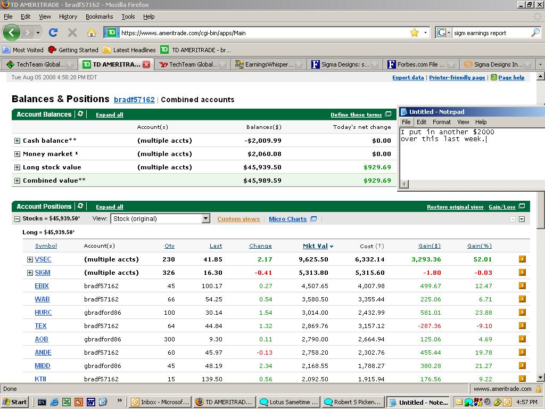Expand the Long stock value row
The height and width of the screenshot is (409, 545).
click(x=17, y=167)
